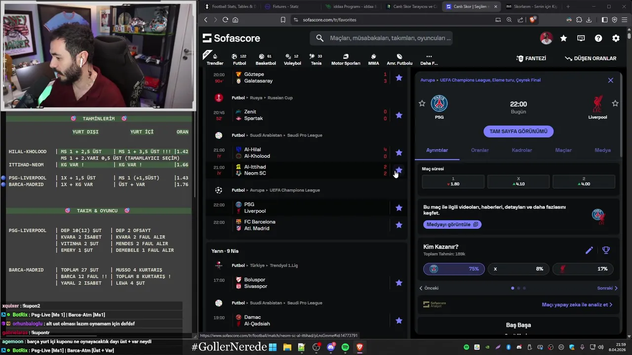The height and width of the screenshot is (355, 632).
Task: Open the Motor Sporları category
Action: tap(346, 59)
